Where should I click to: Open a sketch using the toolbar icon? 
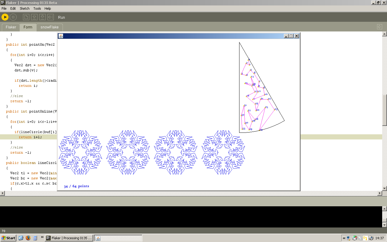[34, 17]
